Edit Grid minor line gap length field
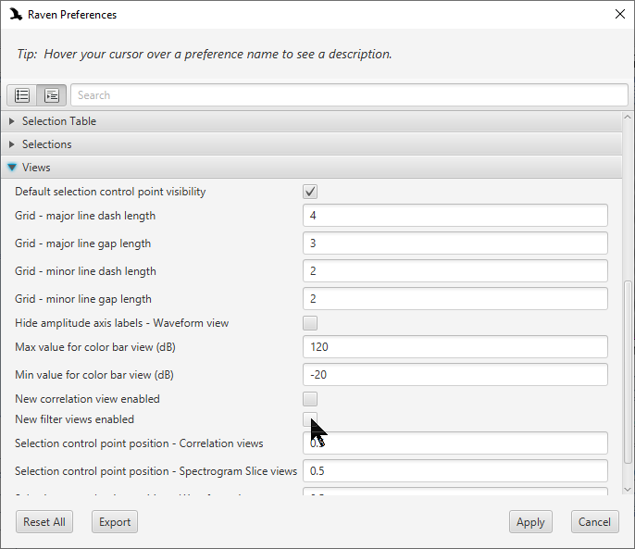 (x=455, y=299)
